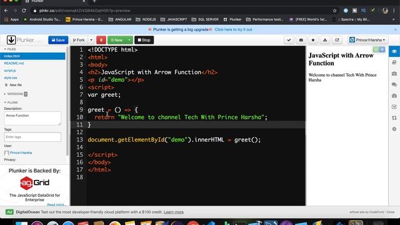Image resolution: width=400 pixels, height=225 pixels.
Task: Close the preview pane blue X button
Action: click(382, 49)
